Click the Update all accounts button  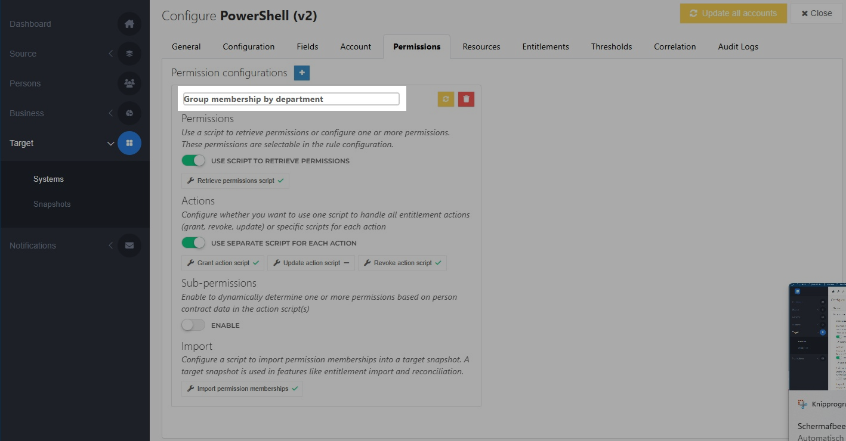click(x=733, y=13)
